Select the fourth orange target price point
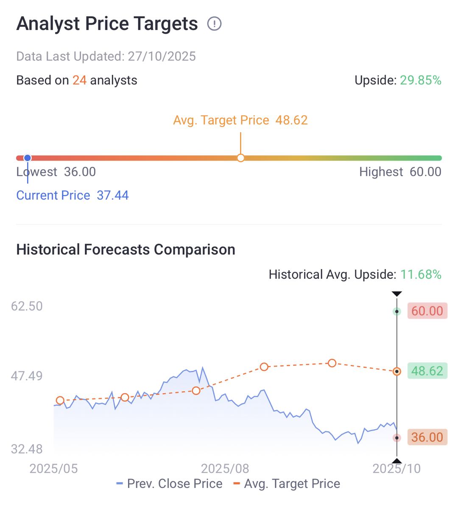 pos(264,367)
